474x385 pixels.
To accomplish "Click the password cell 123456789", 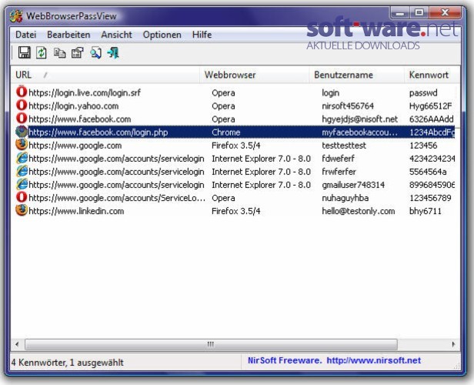I will tap(430, 198).
